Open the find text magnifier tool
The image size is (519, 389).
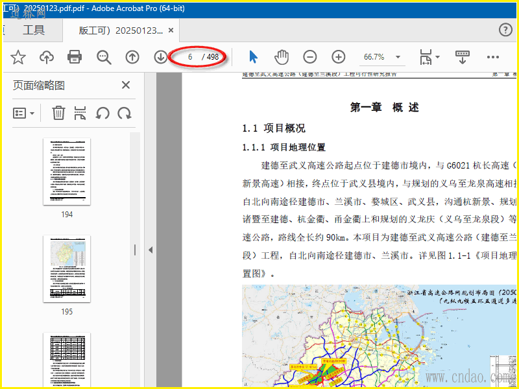pyautogui.click(x=104, y=57)
